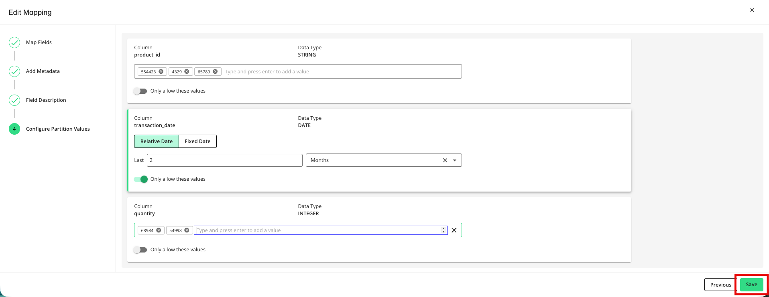Click the product_id column name
Viewport: 769px width, 297px height.
(147, 55)
